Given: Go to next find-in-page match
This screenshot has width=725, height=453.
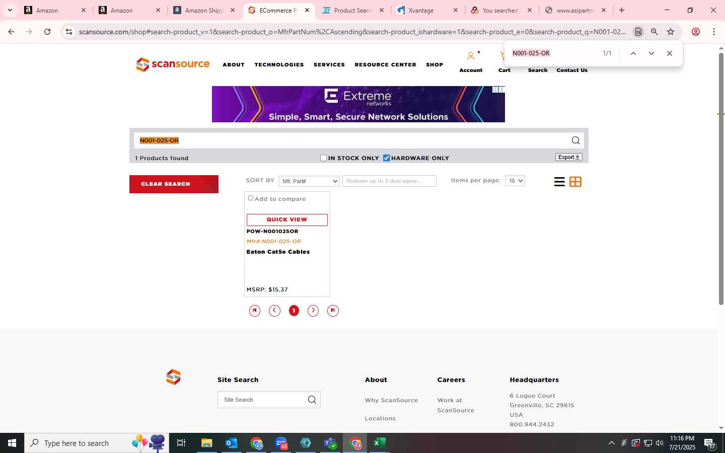Looking at the screenshot, I should [651, 53].
